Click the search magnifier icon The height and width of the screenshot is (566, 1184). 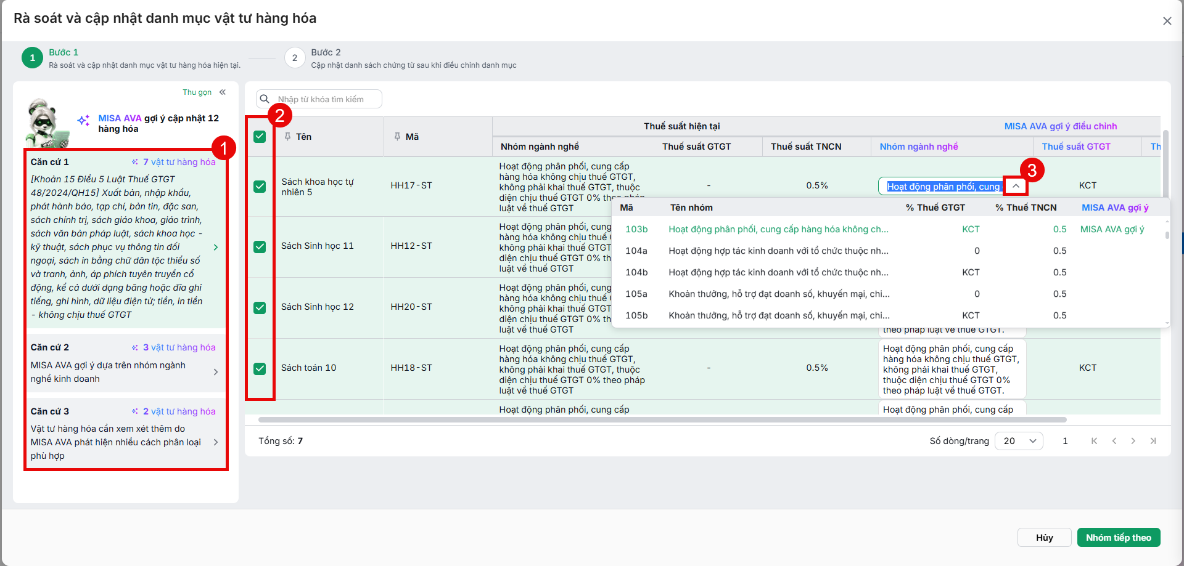pyautogui.click(x=265, y=99)
